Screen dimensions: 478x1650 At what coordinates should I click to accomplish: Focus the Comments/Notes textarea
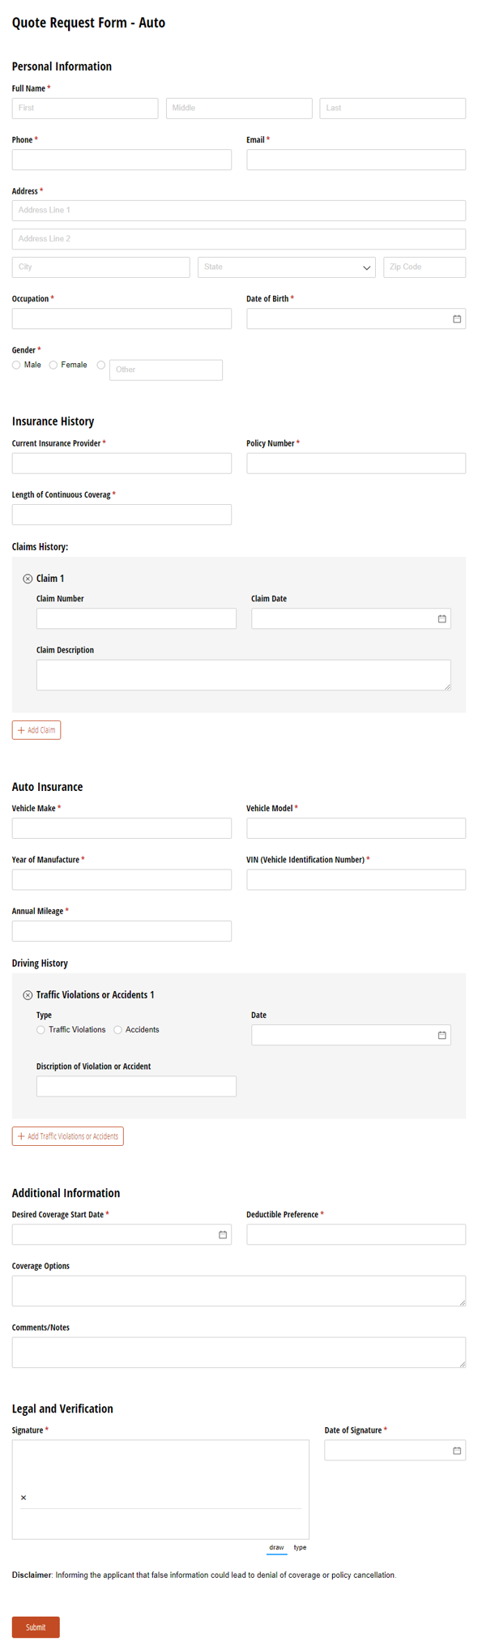point(239,1353)
